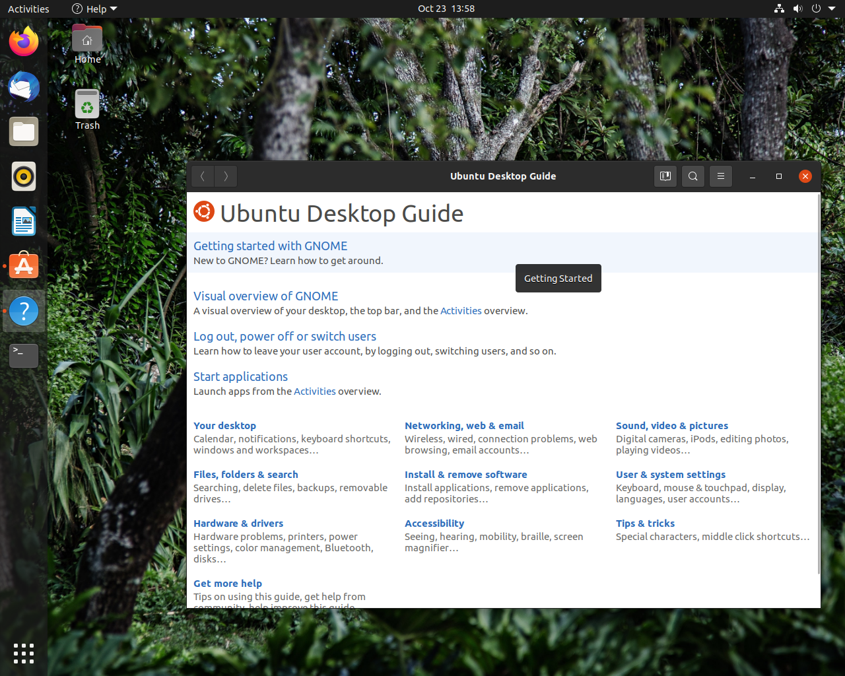The width and height of the screenshot is (845, 676).
Task: Open Networking, web & email topic
Action: [x=464, y=426]
